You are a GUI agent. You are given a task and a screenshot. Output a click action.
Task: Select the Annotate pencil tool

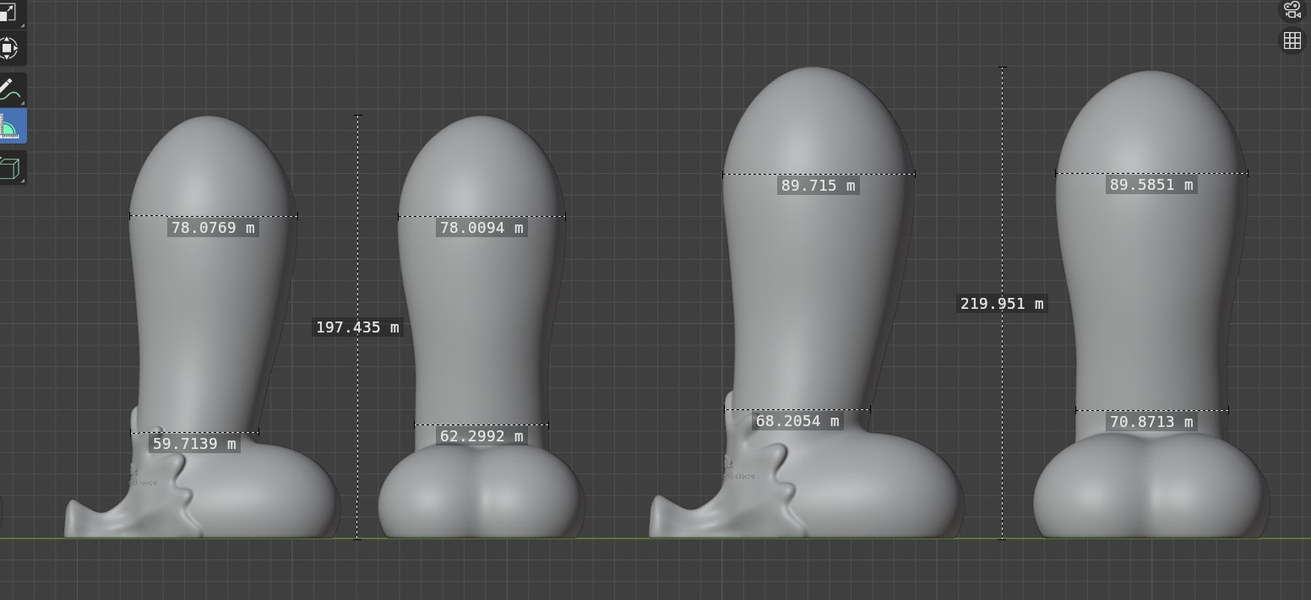point(8,89)
